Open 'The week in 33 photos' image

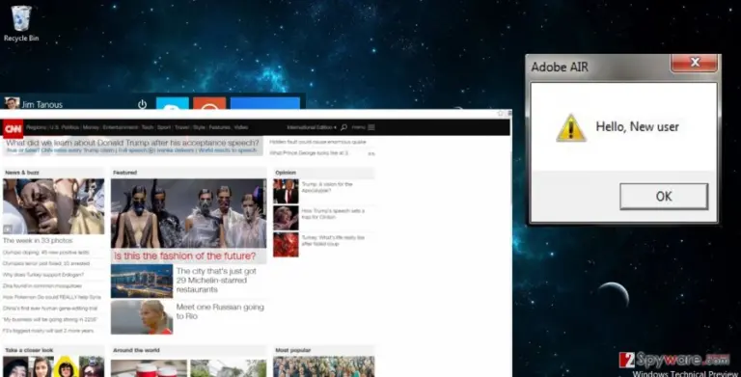tap(53, 206)
